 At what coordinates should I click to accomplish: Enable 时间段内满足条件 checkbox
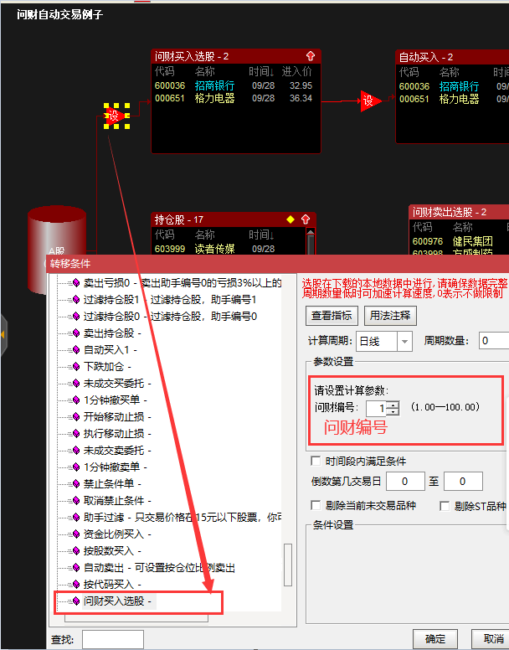pyautogui.click(x=316, y=461)
